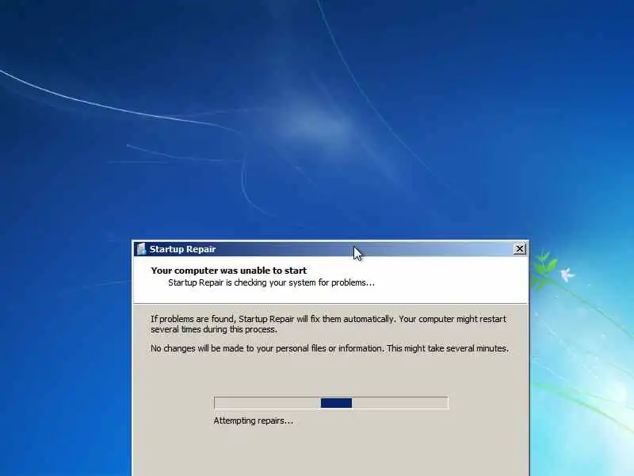The height and width of the screenshot is (476, 634).
Task: Click the 'If problems are found' paragraph
Action: tap(328, 324)
